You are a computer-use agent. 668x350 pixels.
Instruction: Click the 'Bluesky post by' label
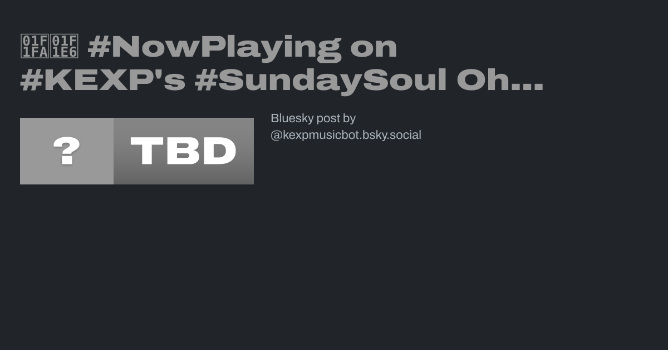click(313, 118)
